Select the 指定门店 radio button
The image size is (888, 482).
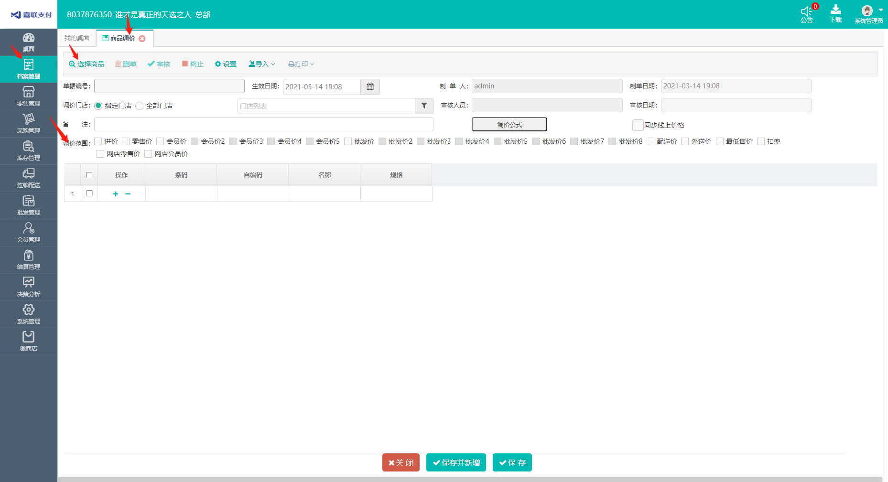[x=98, y=106]
